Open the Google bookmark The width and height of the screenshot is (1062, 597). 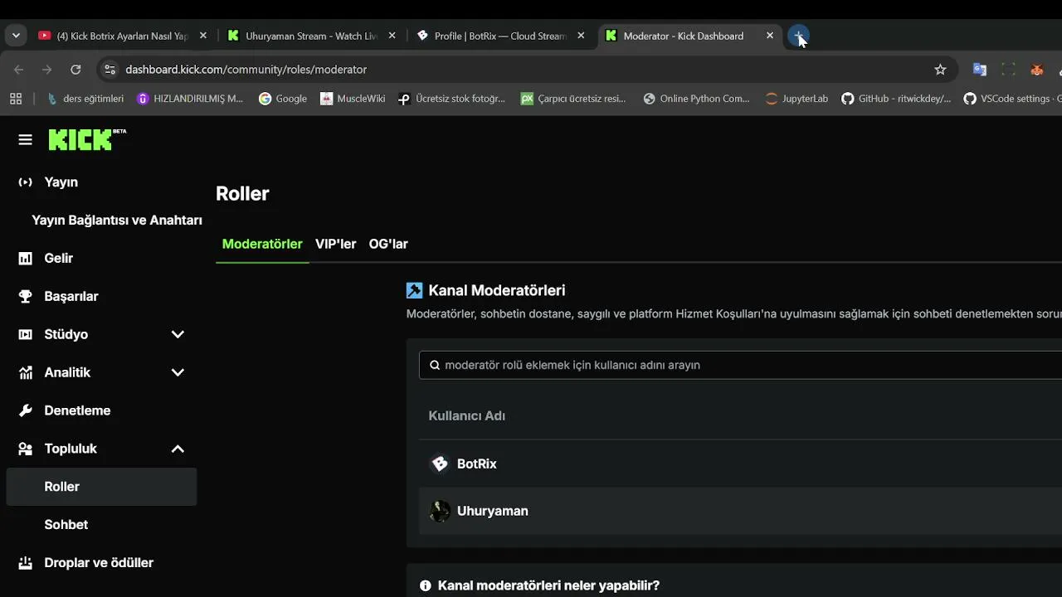pyautogui.click(x=283, y=99)
